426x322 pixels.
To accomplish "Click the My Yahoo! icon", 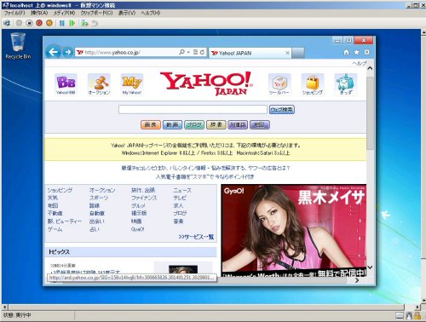I will pyautogui.click(x=132, y=84).
